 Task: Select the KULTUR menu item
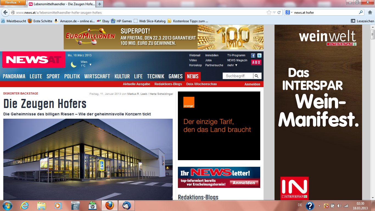click(x=122, y=76)
